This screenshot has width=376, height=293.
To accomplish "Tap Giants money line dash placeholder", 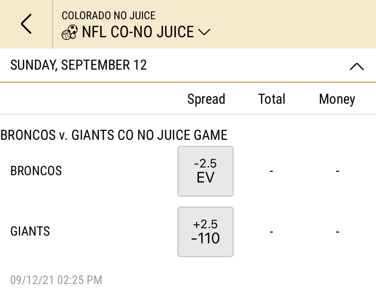I will tap(337, 232).
